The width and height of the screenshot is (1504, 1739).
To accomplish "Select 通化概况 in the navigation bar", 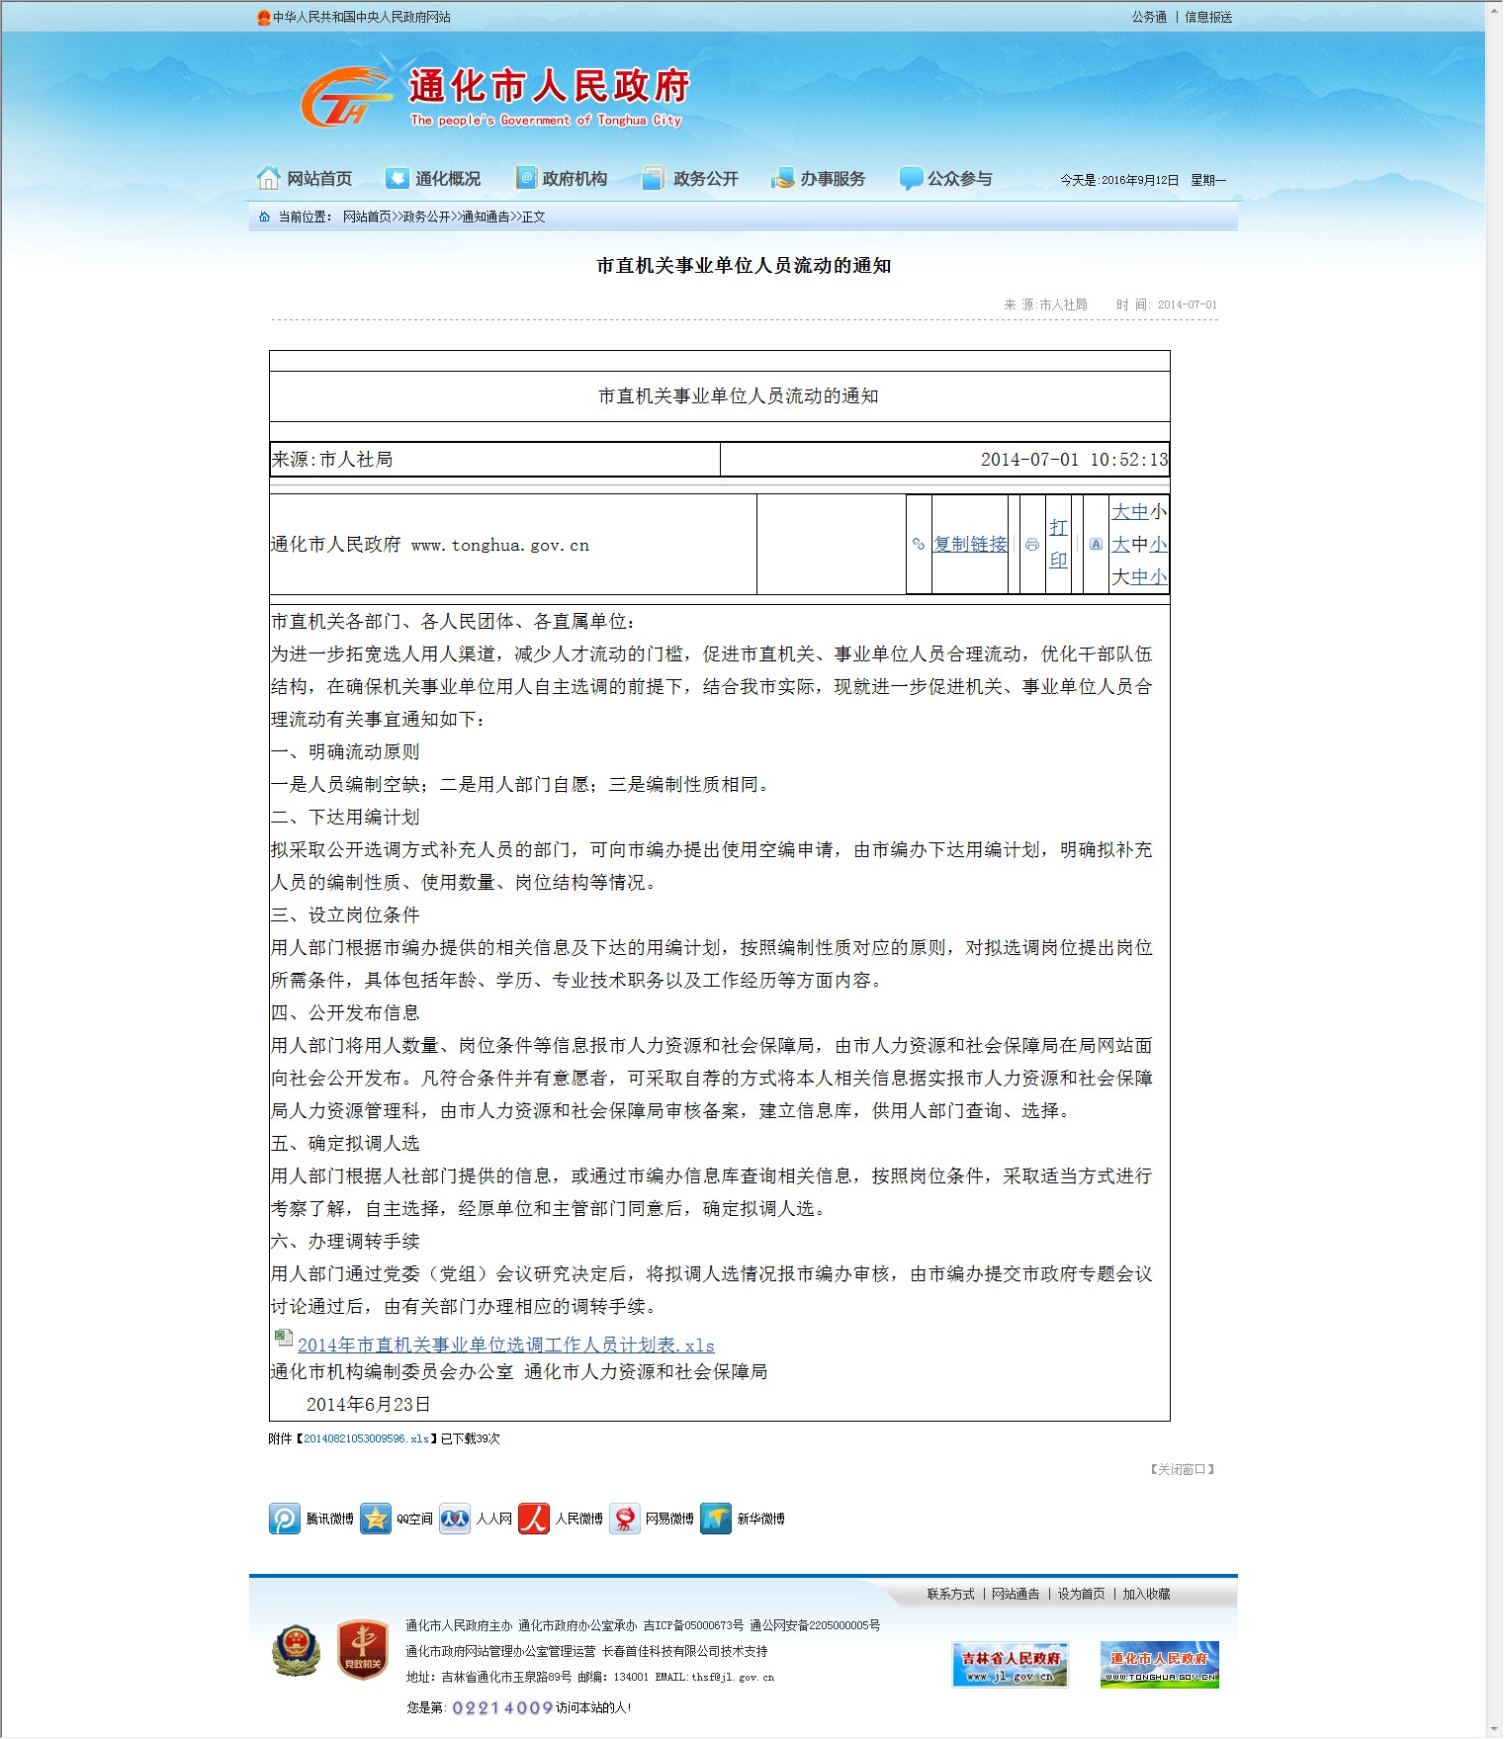I will (x=447, y=179).
